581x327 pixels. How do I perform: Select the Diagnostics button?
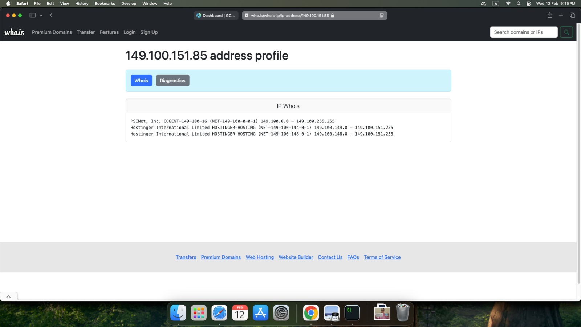[172, 81]
